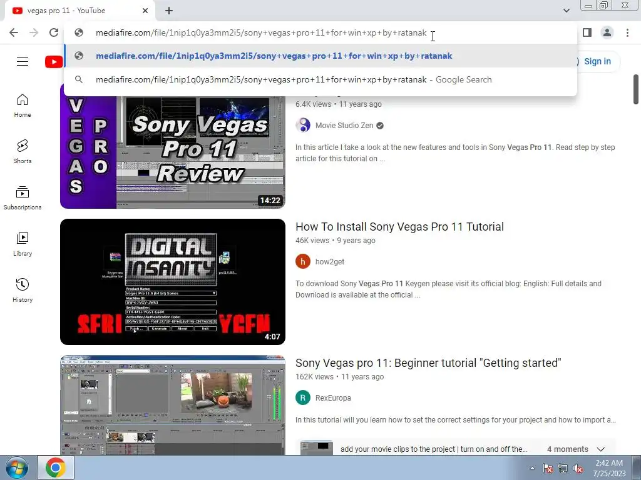Screen dimensions: 641x480
Task: Click RexEuropa channel avatar
Action: (x=303, y=397)
